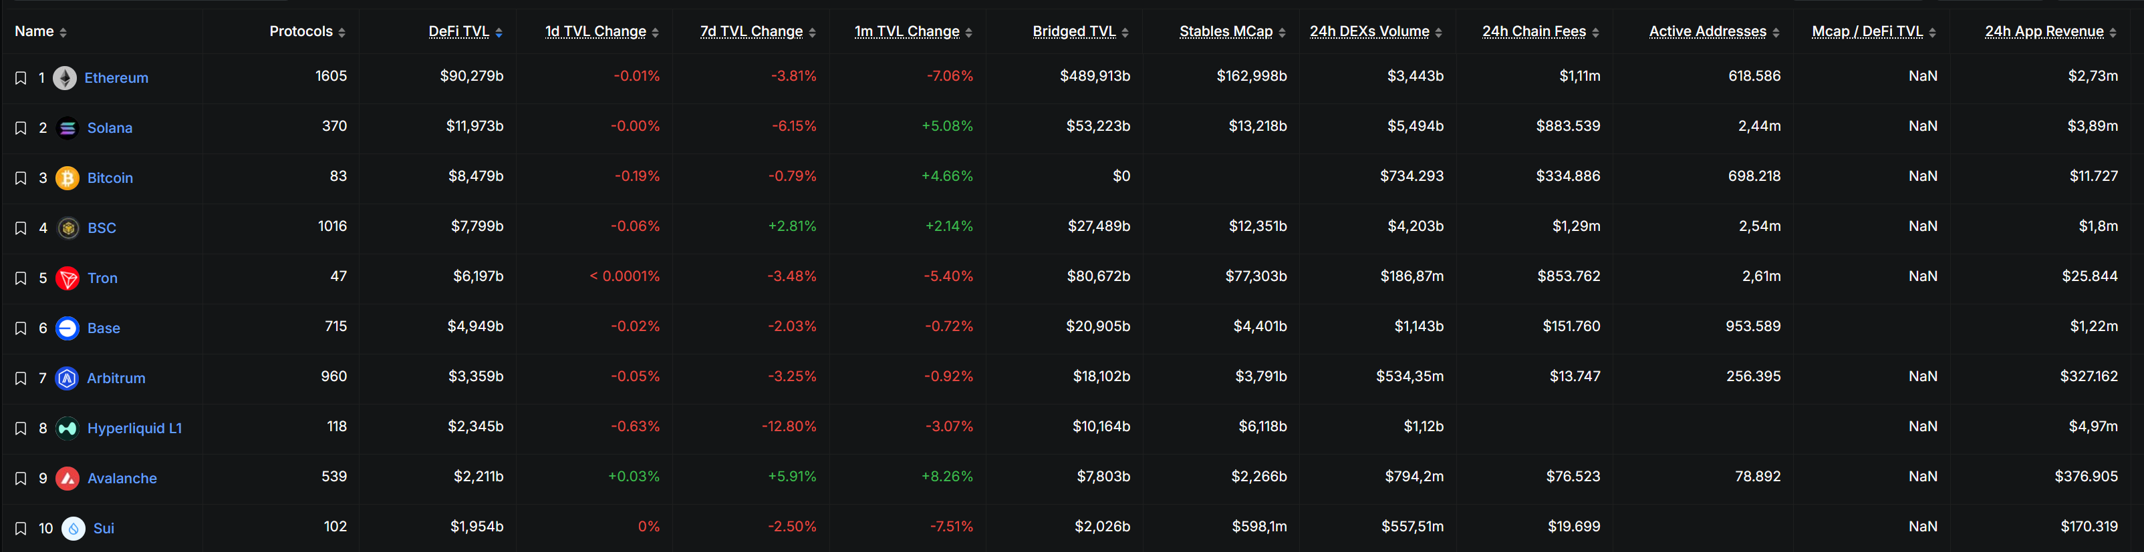
Task: Sort by the Stables MCap column arrow
Action: [1282, 33]
